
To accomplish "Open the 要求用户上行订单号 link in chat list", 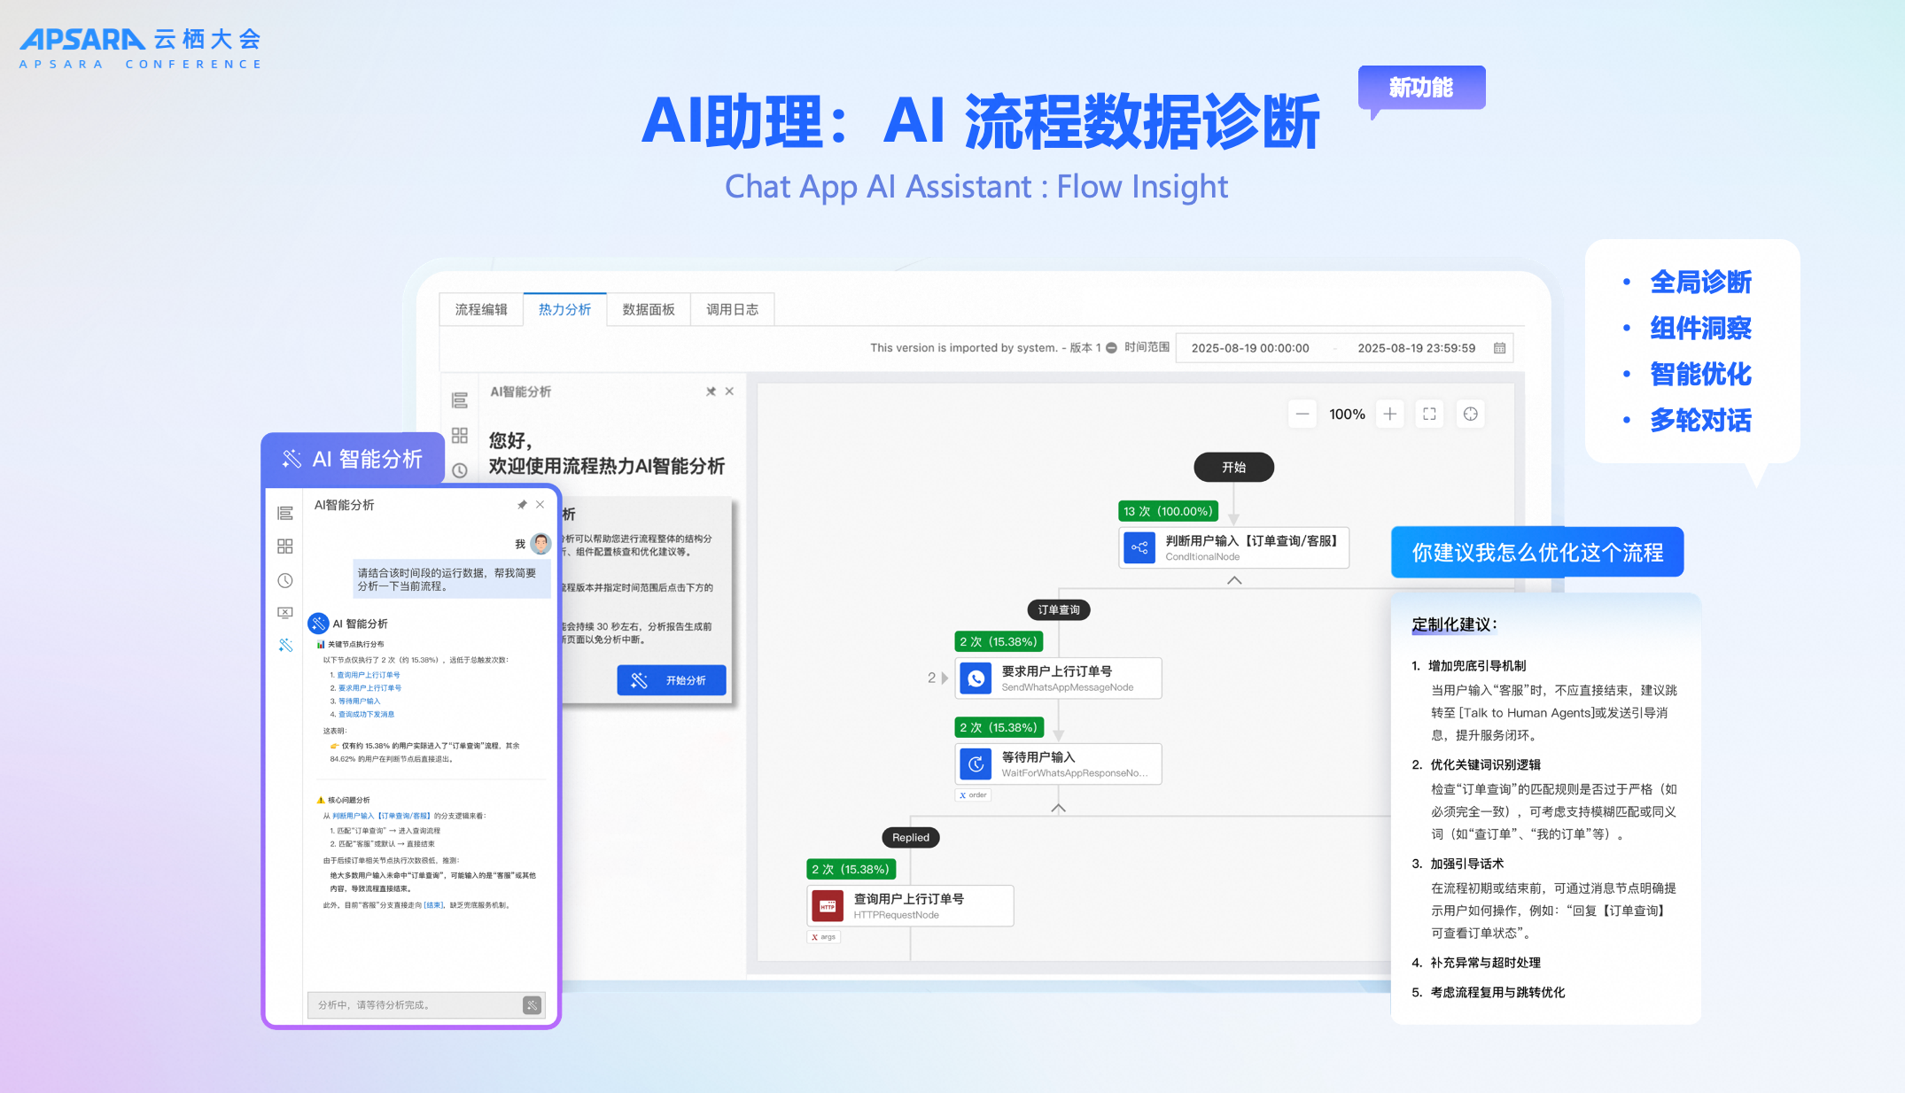I will (369, 688).
